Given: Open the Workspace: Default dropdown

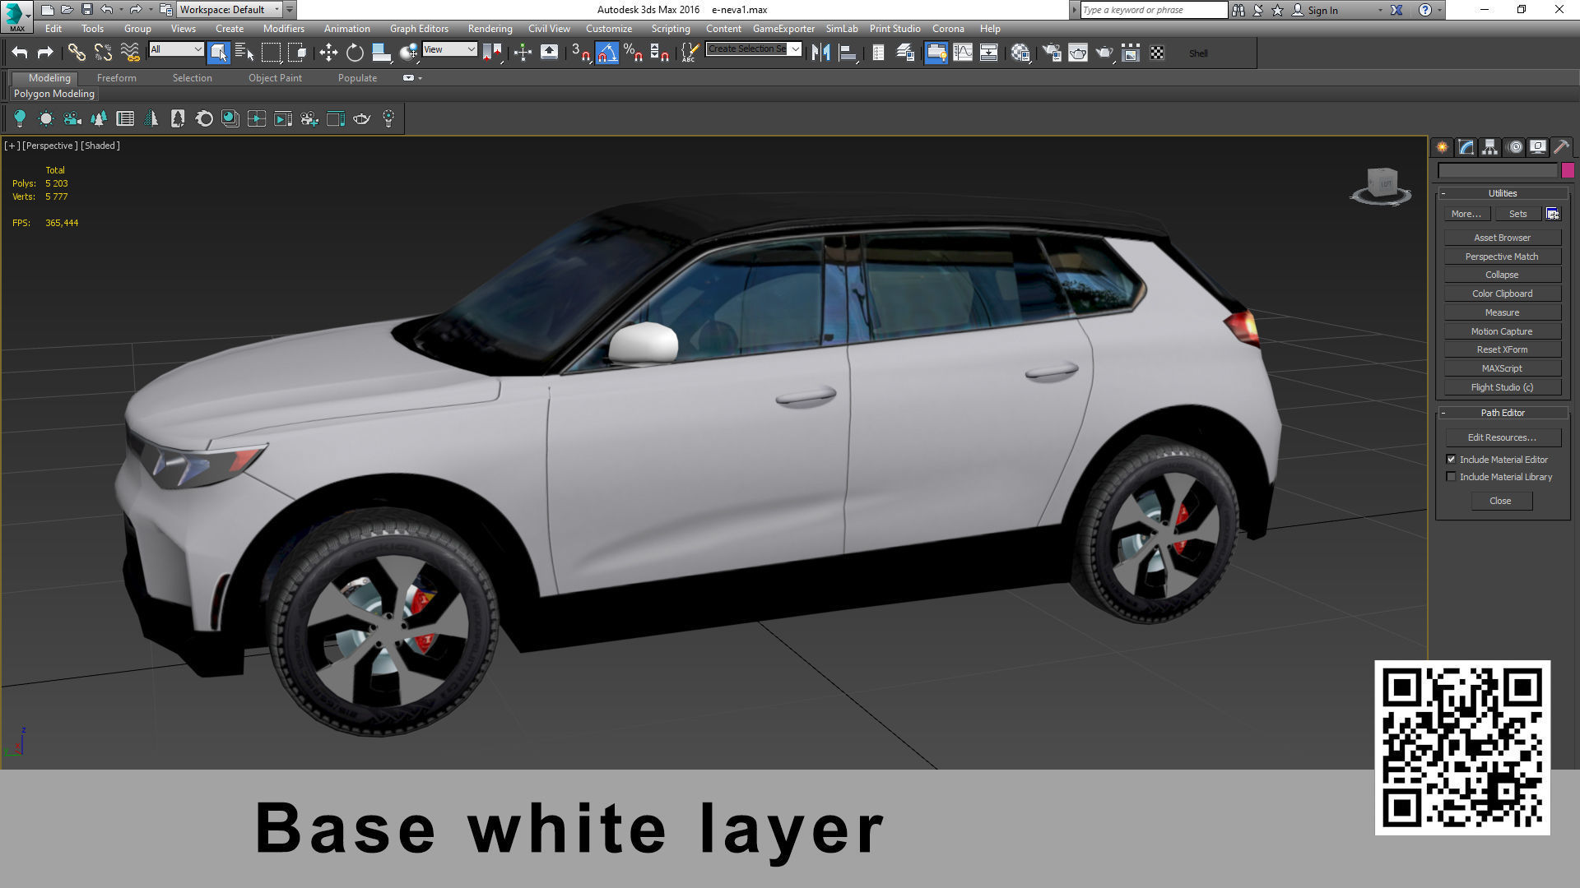Looking at the screenshot, I should (x=230, y=10).
